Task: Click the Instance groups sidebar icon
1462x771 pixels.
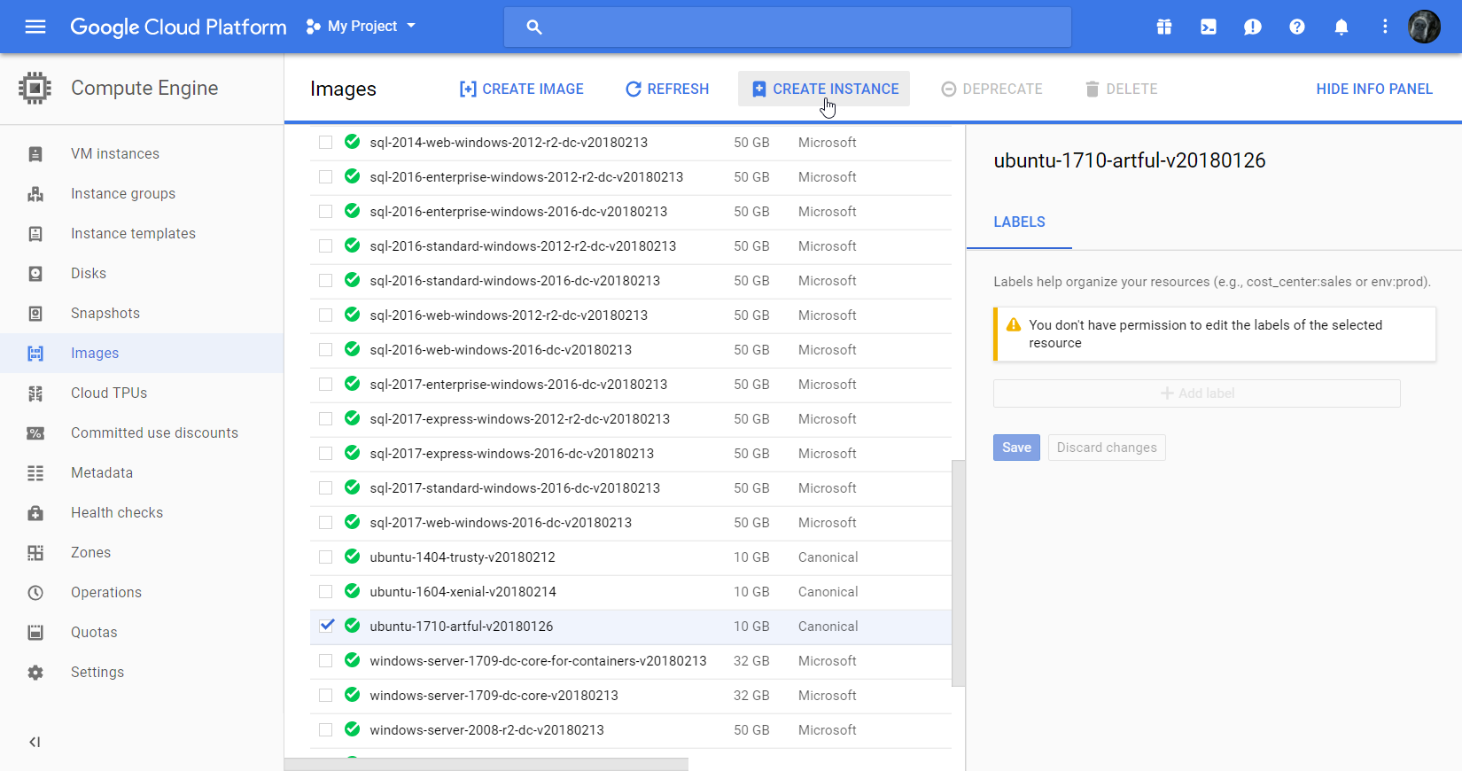Action: point(35,194)
